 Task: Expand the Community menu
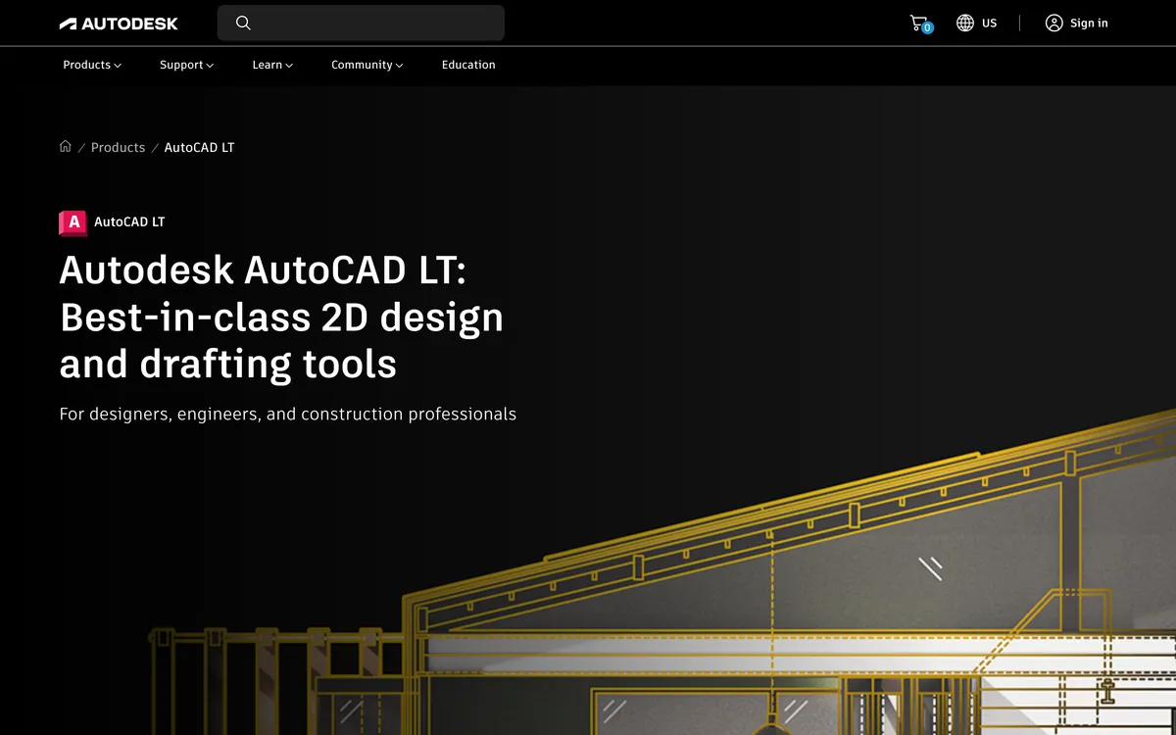(367, 65)
